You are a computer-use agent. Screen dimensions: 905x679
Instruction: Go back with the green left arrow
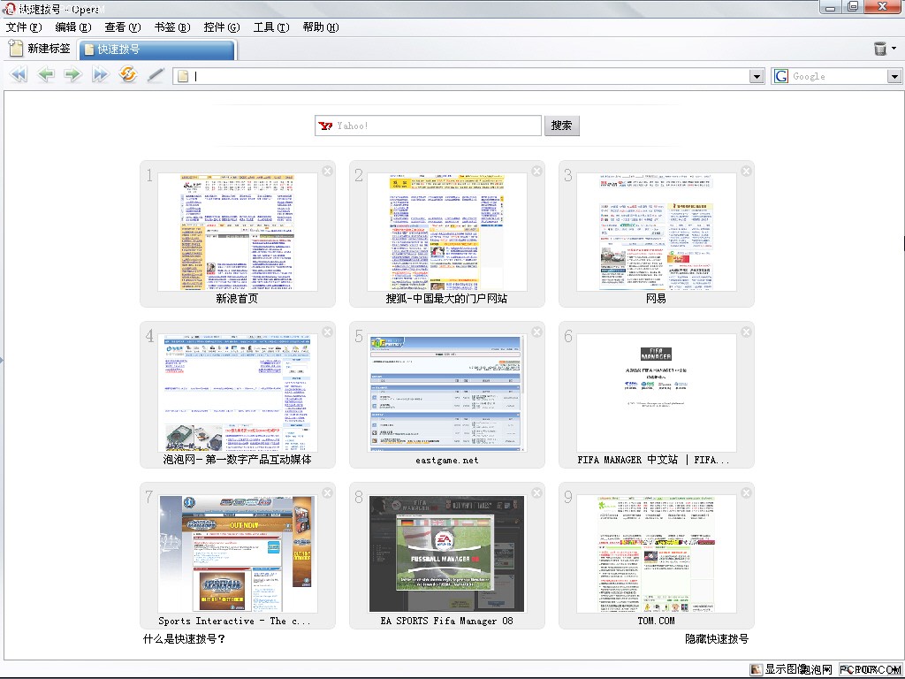(x=46, y=74)
